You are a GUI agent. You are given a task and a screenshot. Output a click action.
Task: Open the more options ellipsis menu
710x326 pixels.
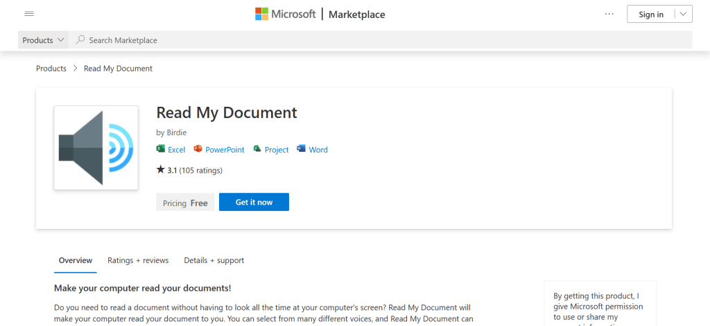point(609,14)
